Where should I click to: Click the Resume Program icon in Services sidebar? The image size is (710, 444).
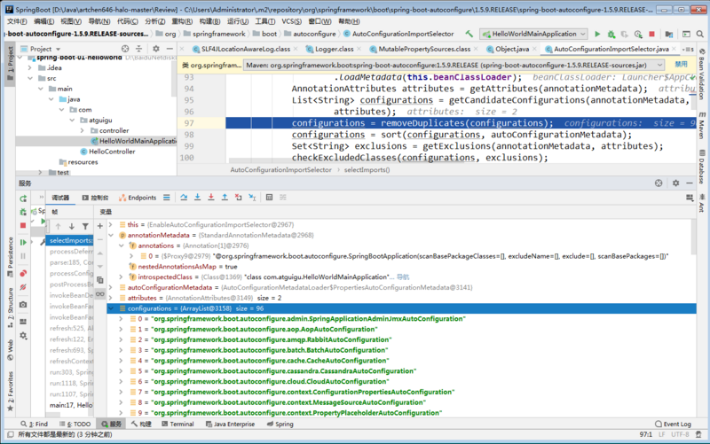point(23,242)
